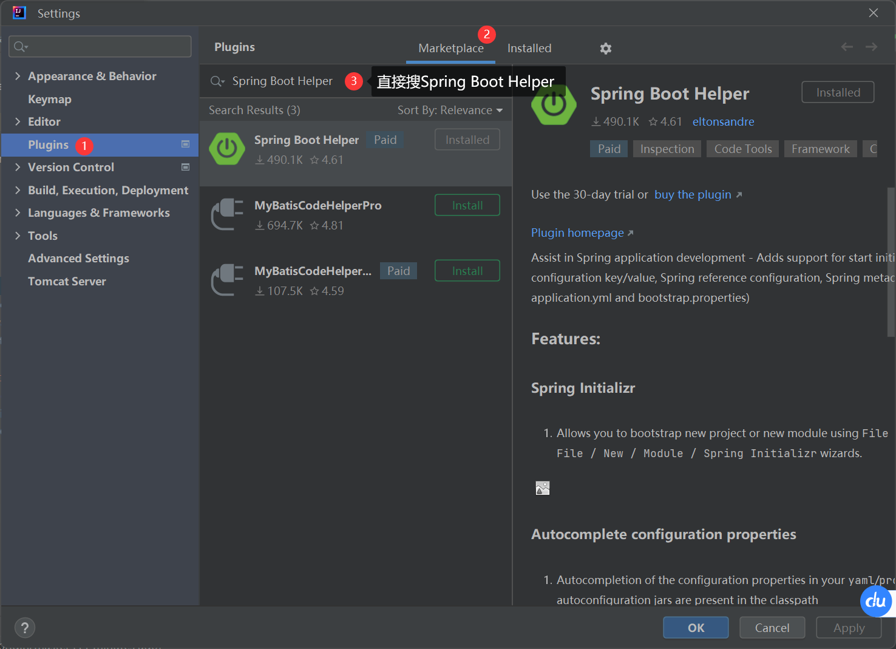Open eltonsandre vendor link

(723, 121)
